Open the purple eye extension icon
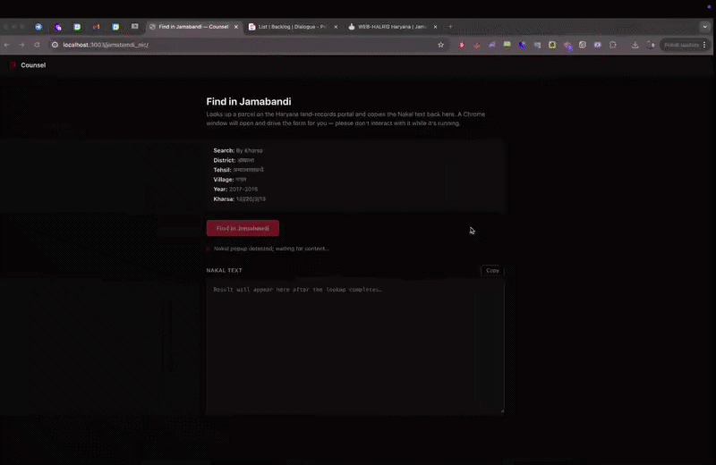Screen dimensions: 716x465 pos(597,45)
